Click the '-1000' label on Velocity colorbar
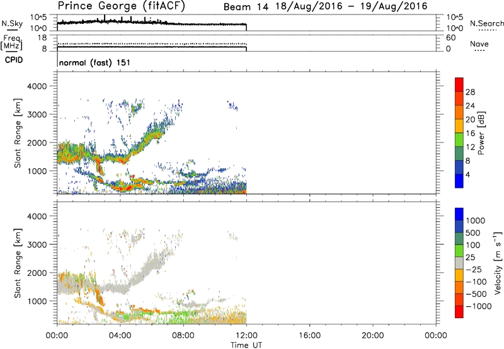The width and height of the screenshot is (504, 349). 478,306
